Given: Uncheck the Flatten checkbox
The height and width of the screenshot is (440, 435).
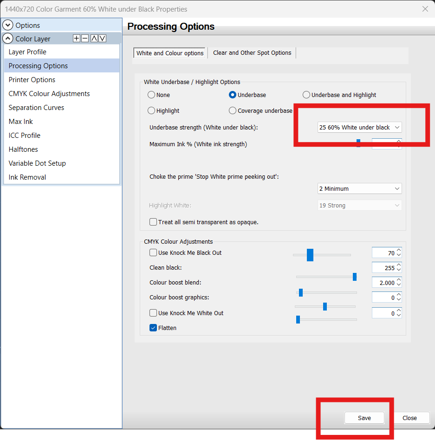Looking at the screenshot, I should tap(153, 328).
